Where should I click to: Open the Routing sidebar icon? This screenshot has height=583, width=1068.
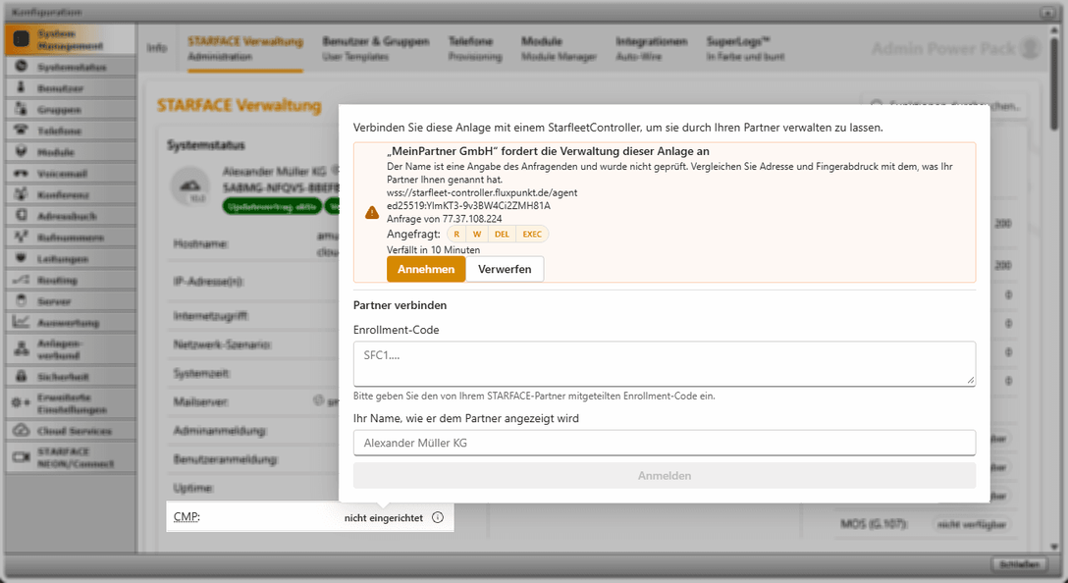(x=22, y=280)
